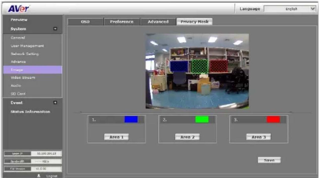Select the green mask on the camera image
The height and width of the screenshot is (178, 319).
point(200,66)
